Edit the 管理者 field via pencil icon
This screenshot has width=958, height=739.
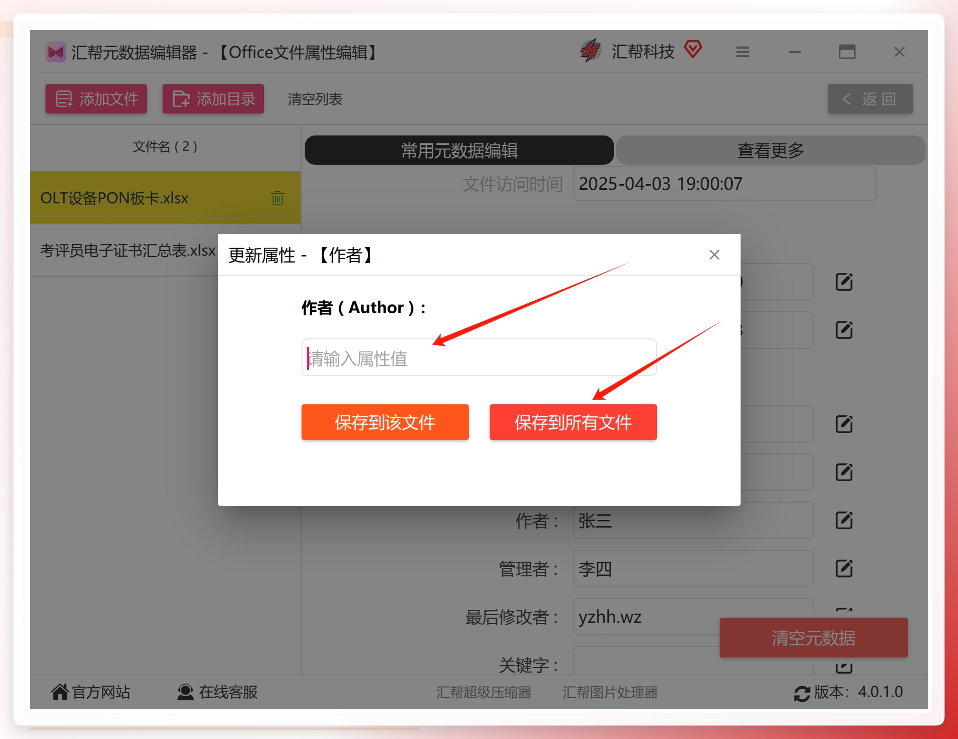point(844,569)
